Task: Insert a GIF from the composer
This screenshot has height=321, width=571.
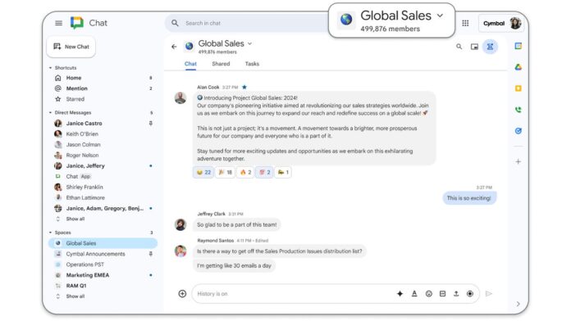Action: (x=442, y=294)
